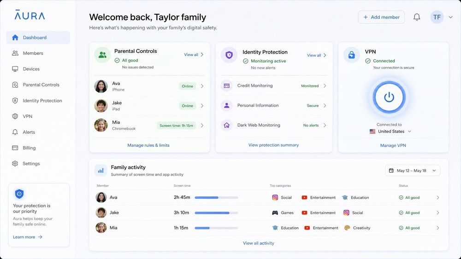Click the Parental Controls card people icon
461x259 pixels.
(x=102, y=55)
